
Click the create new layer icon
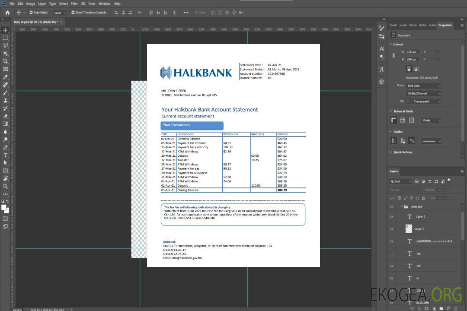(449, 308)
